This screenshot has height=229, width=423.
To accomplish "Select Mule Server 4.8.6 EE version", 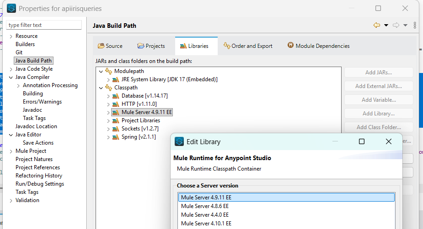I will 204,206.
